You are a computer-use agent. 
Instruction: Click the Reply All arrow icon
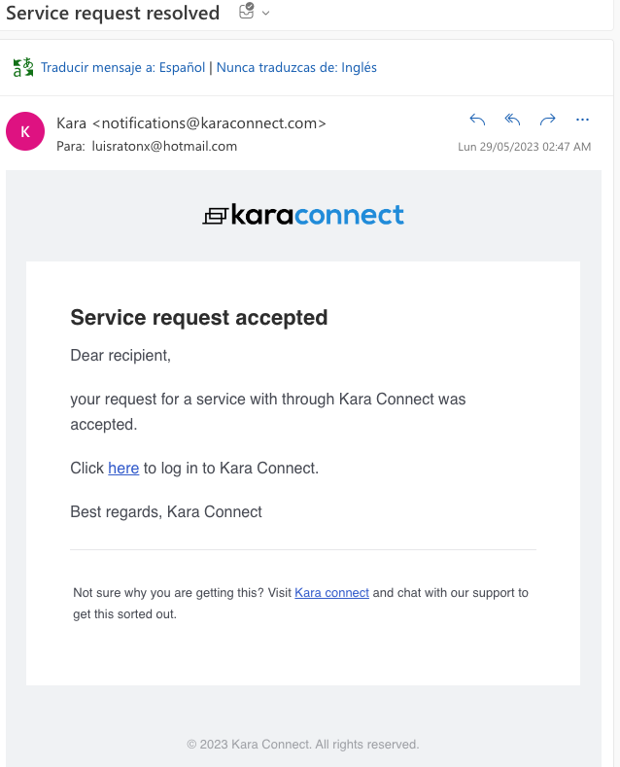512,120
